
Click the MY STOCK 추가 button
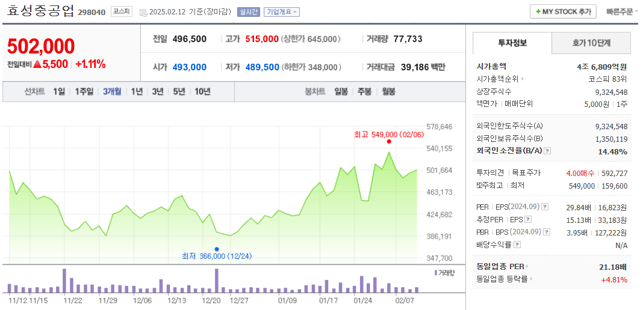[562, 12]
